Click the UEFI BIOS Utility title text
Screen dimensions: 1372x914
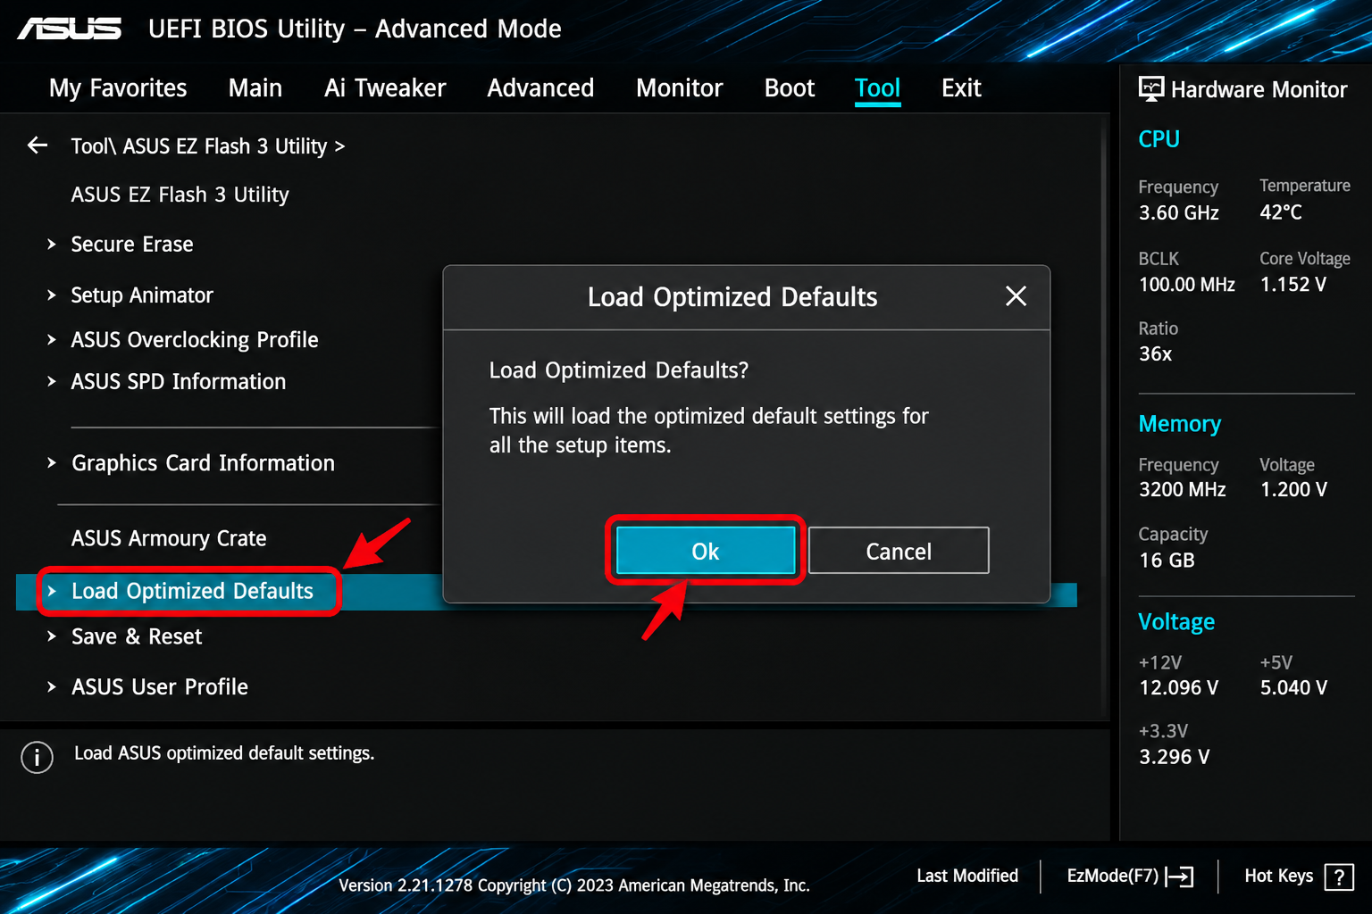click(355, 29)
